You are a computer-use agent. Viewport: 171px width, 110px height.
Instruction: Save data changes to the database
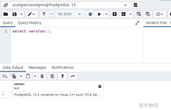tap(52, 76)
